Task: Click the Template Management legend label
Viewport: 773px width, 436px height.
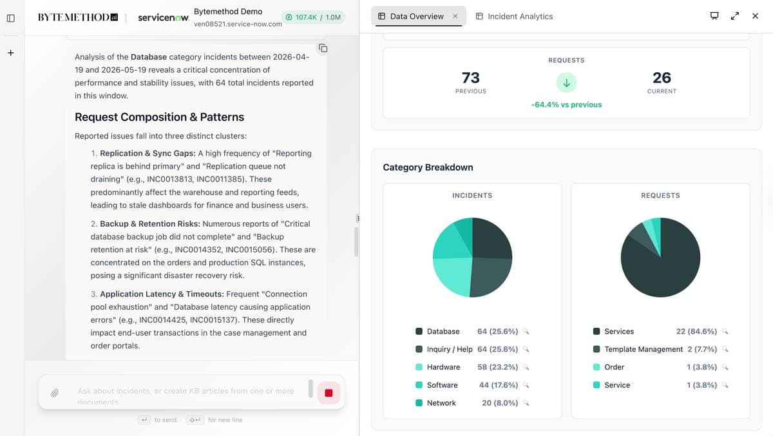Action: [x=644, y=350]
